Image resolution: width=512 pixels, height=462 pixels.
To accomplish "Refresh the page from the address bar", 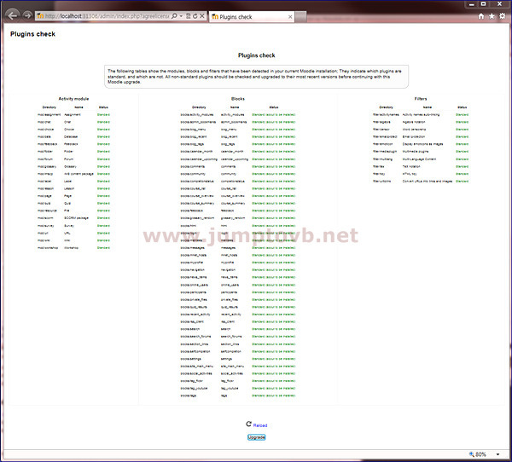I will (x=195, y=15).
